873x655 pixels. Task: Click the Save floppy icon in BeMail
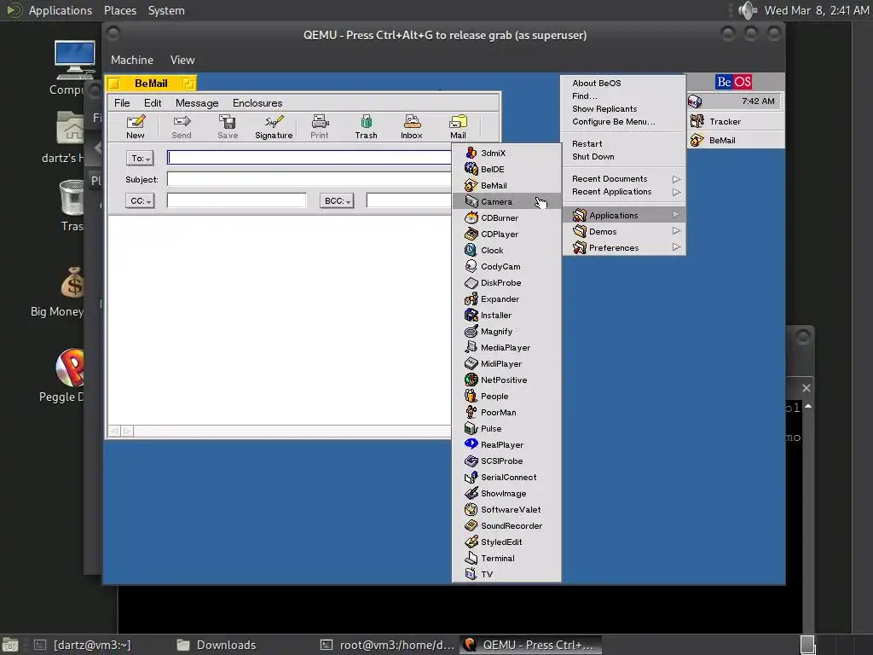point(227,126)
